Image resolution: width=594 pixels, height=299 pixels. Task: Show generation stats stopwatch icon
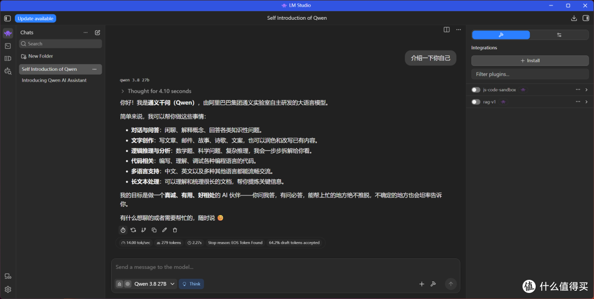pos(123,230)
